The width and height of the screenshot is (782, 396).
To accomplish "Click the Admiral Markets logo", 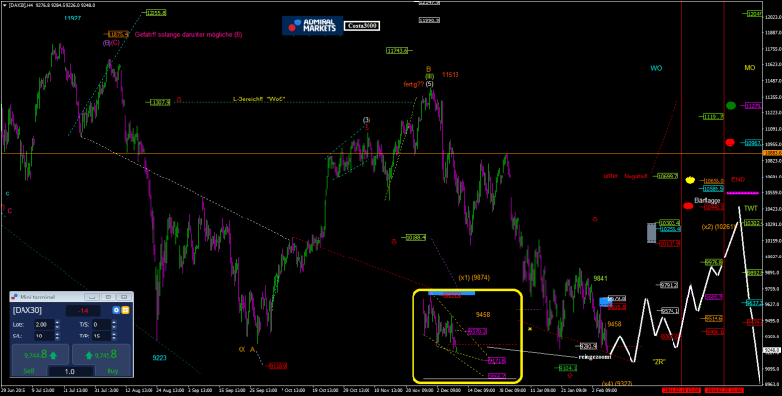I will pyautogui.click(x=312, y=25).
